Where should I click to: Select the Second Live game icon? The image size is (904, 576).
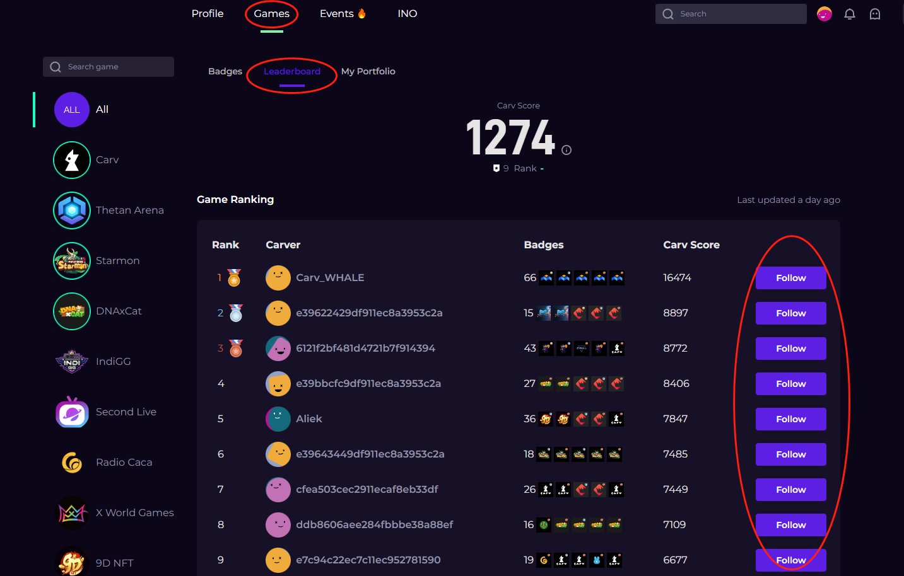(72, 412)
